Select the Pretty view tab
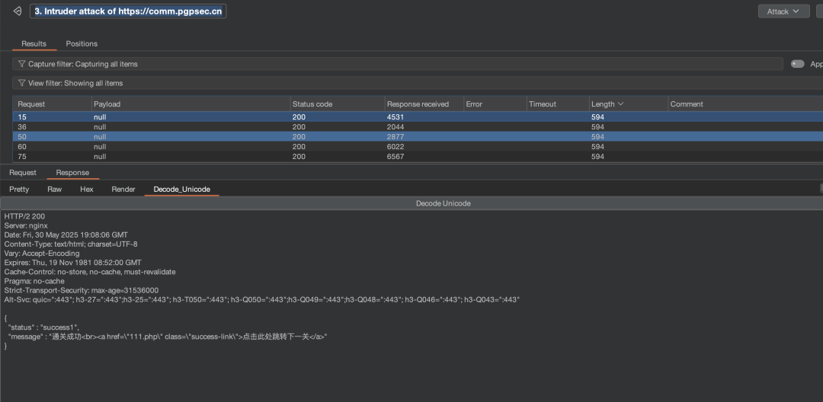Image resolution: width=823 pixels, height=402 pixels. click(19, 190)
